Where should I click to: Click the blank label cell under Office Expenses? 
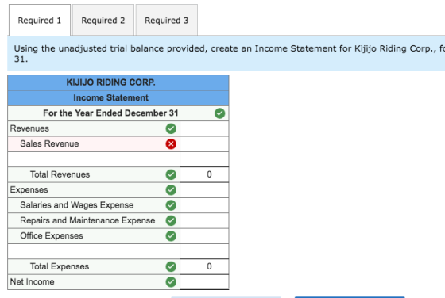point(94,251)
